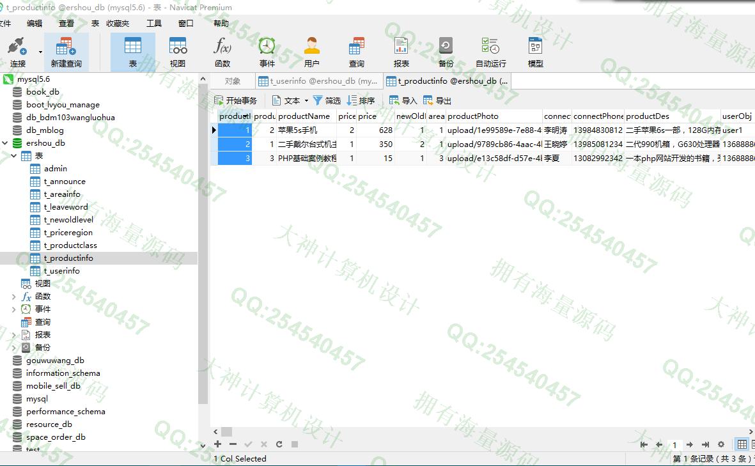Expand the Functions (函数) tree node
Image resolution: width=755 pixels, height=466 pixels.
pyautogui.click(x=14, y=297)
